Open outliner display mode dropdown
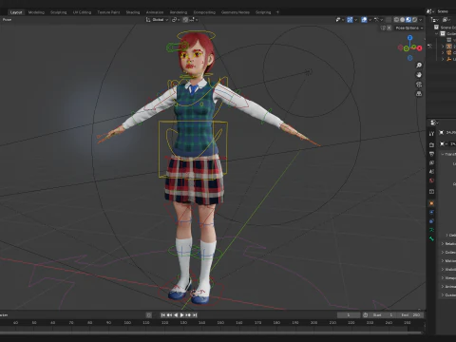 [x=435, y=20]
